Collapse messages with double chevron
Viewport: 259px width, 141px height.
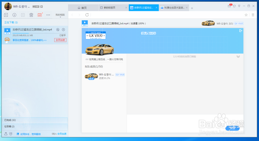[238, 57]
